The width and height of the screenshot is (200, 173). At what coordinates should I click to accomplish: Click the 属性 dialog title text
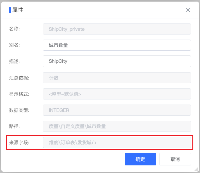click(x=18, y=10)
